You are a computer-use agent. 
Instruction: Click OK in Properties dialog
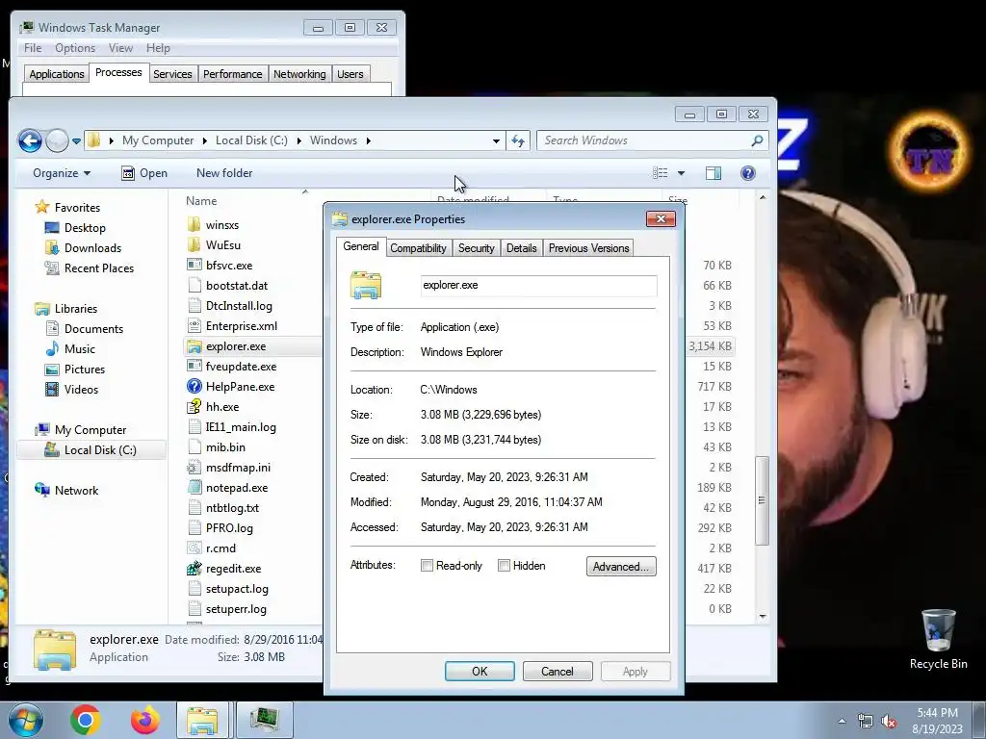tap(480, 671)
